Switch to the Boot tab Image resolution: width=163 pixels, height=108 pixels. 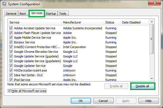coord(23,14)
